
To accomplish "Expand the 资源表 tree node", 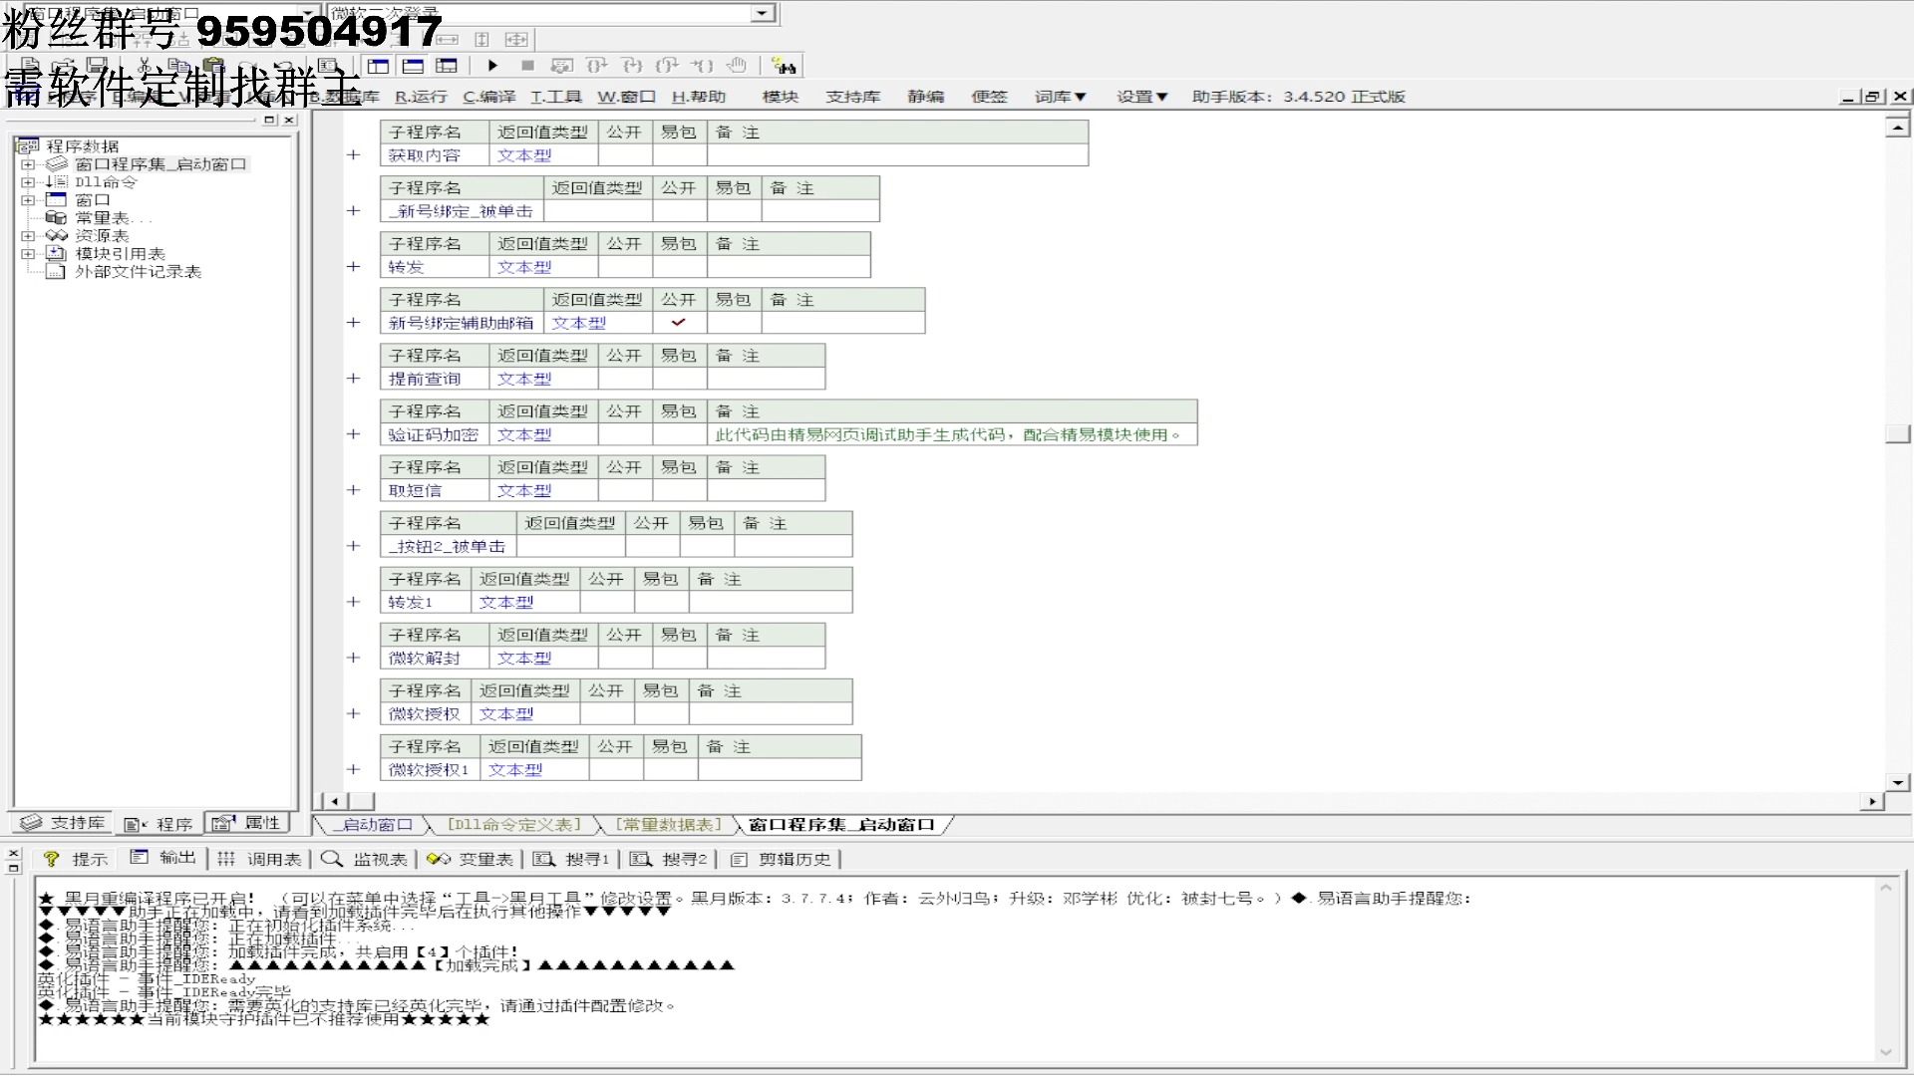I will tap(28, 236).
